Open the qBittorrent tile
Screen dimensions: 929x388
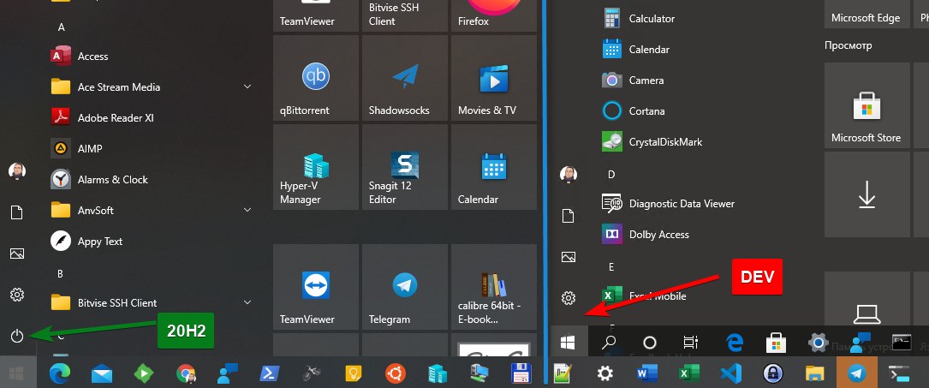[x=316, y=77]
